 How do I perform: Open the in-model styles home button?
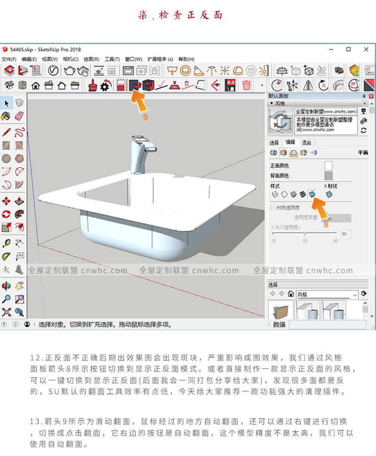click(290, 293)
